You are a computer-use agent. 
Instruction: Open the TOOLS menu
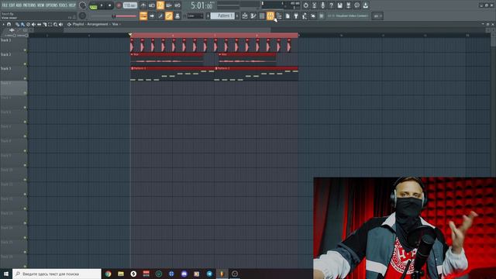63,5
